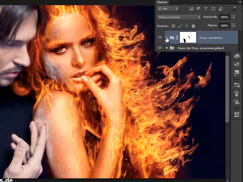Click the Fläche 100% value field
Image resolution: width=243 pixels, height=182 pixels.
coord(224,26)
